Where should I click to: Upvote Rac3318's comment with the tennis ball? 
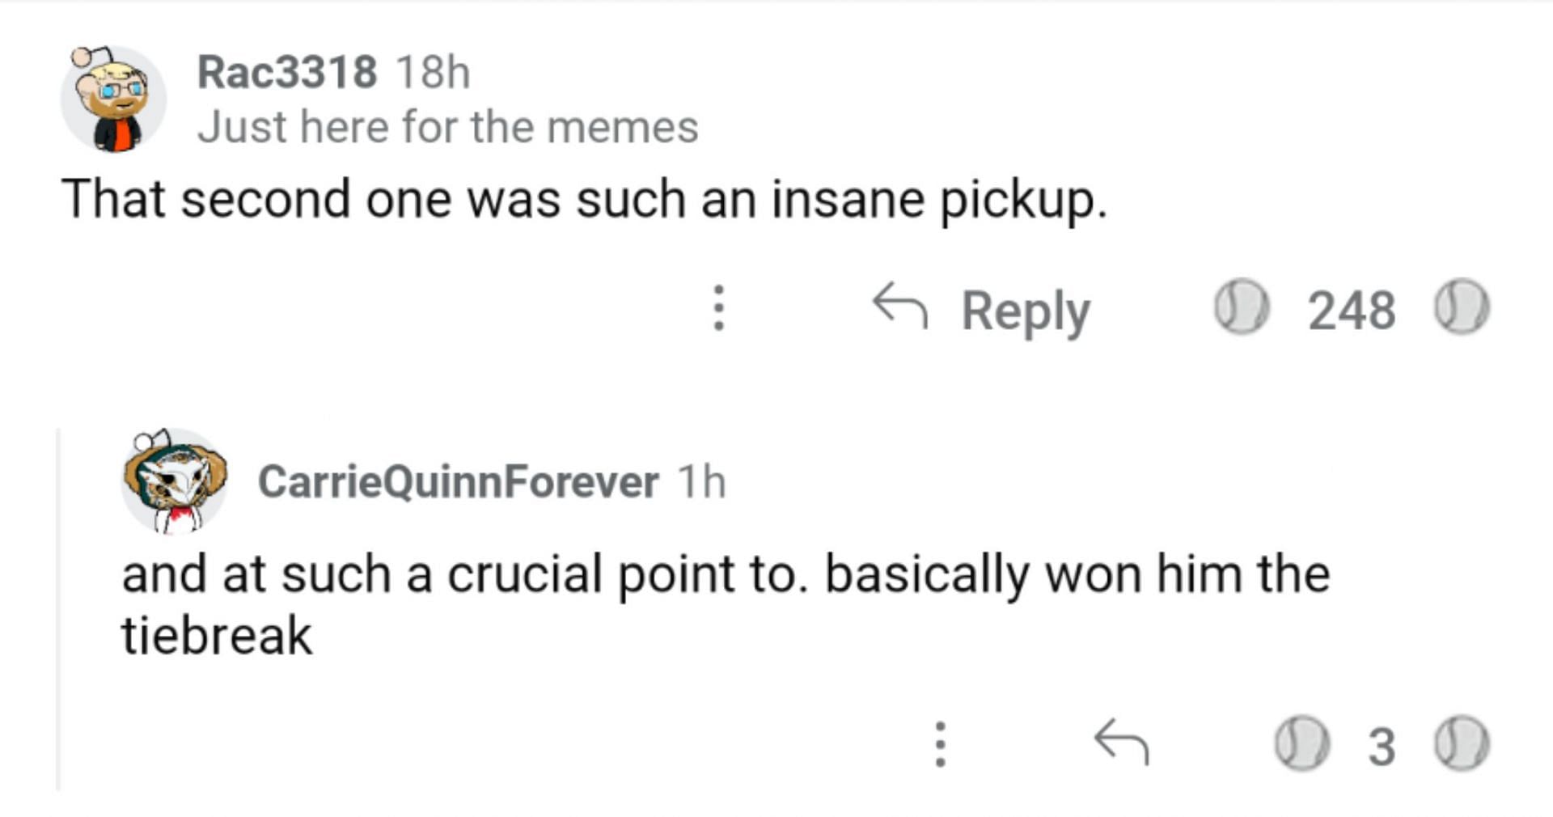click(x=1241, y=307)
